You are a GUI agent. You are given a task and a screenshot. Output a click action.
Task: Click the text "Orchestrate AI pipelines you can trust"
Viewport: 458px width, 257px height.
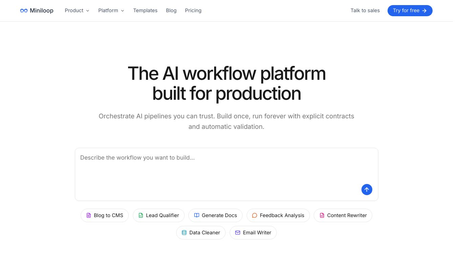click(156, 116)
